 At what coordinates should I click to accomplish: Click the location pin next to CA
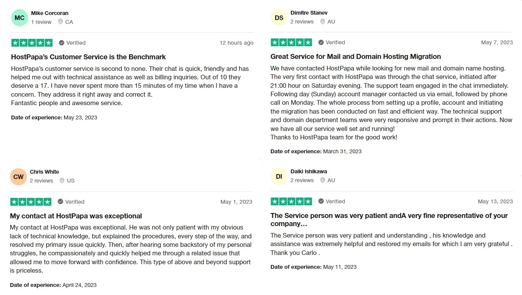[60, 22]
